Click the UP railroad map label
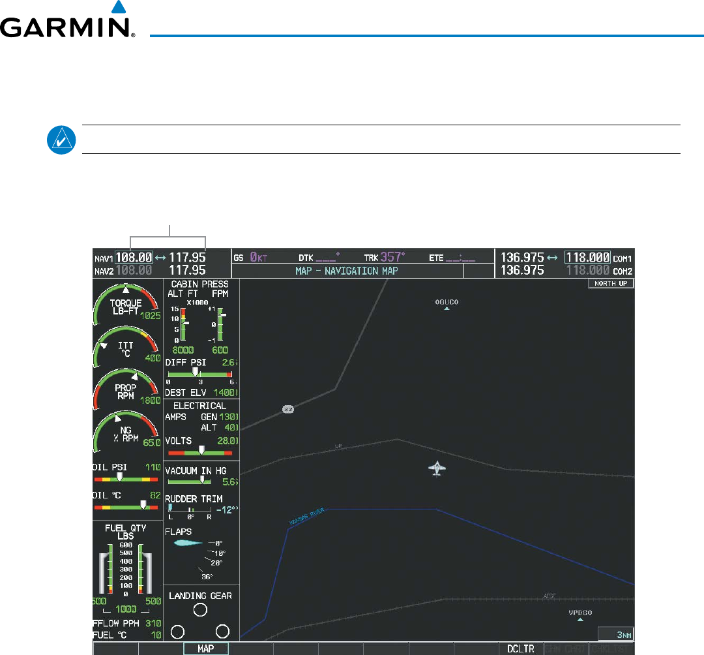The image size is (704, 655). point(338,446)
